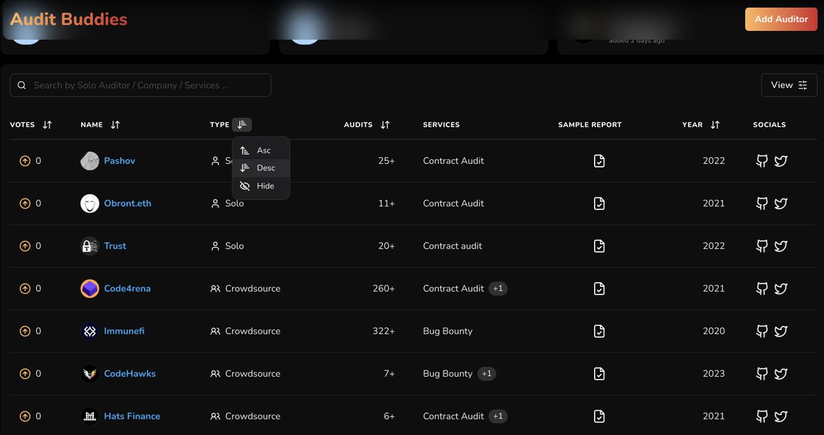Open Pashov's Twitter icon
The height and width of the screenshot is (435, 824).
coord(781,161)
